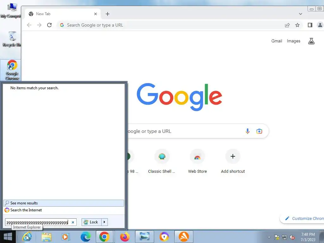Select the Recycle Bin desktop icon
This screenshot has height=243, width=324.
coord(11,39)
